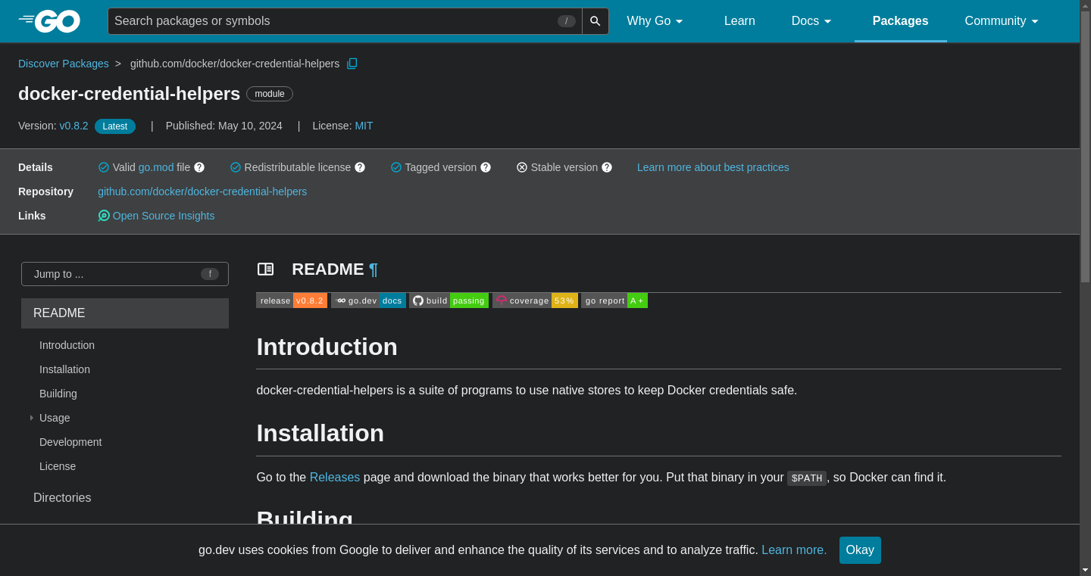The height and width of the screenshot is (576, 1091).
Task: Expand the Usage section in sidebar
Action: [32, 418]
